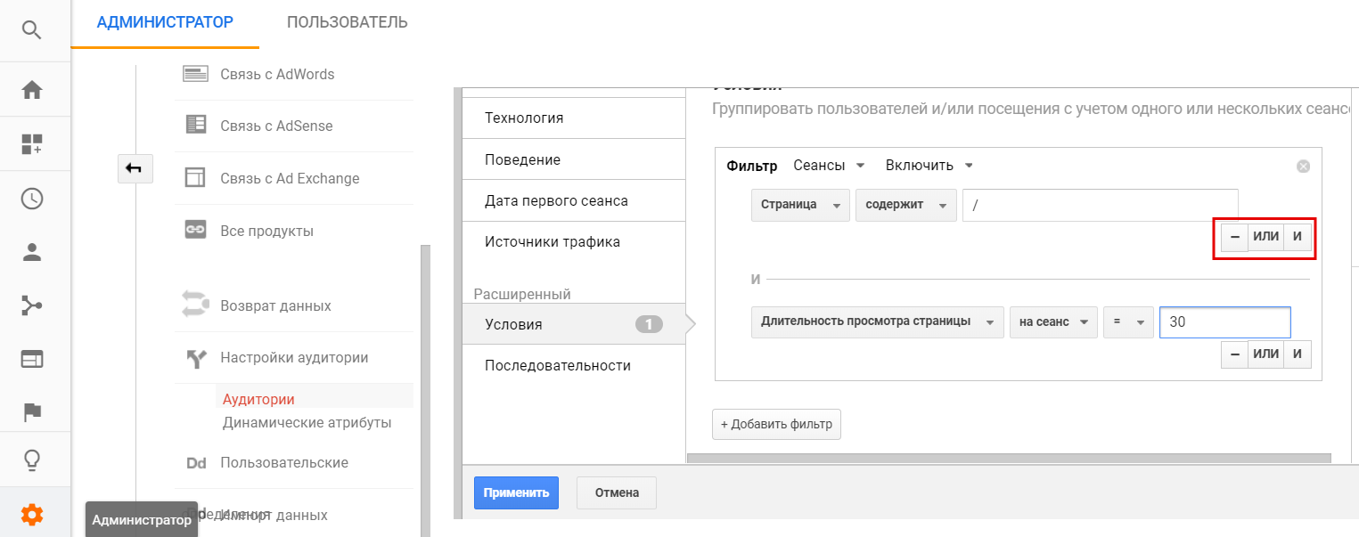Select Последовательности advanced category
Image resolution: width=1359 pixels, height=537 pixels.
(574, 365)
